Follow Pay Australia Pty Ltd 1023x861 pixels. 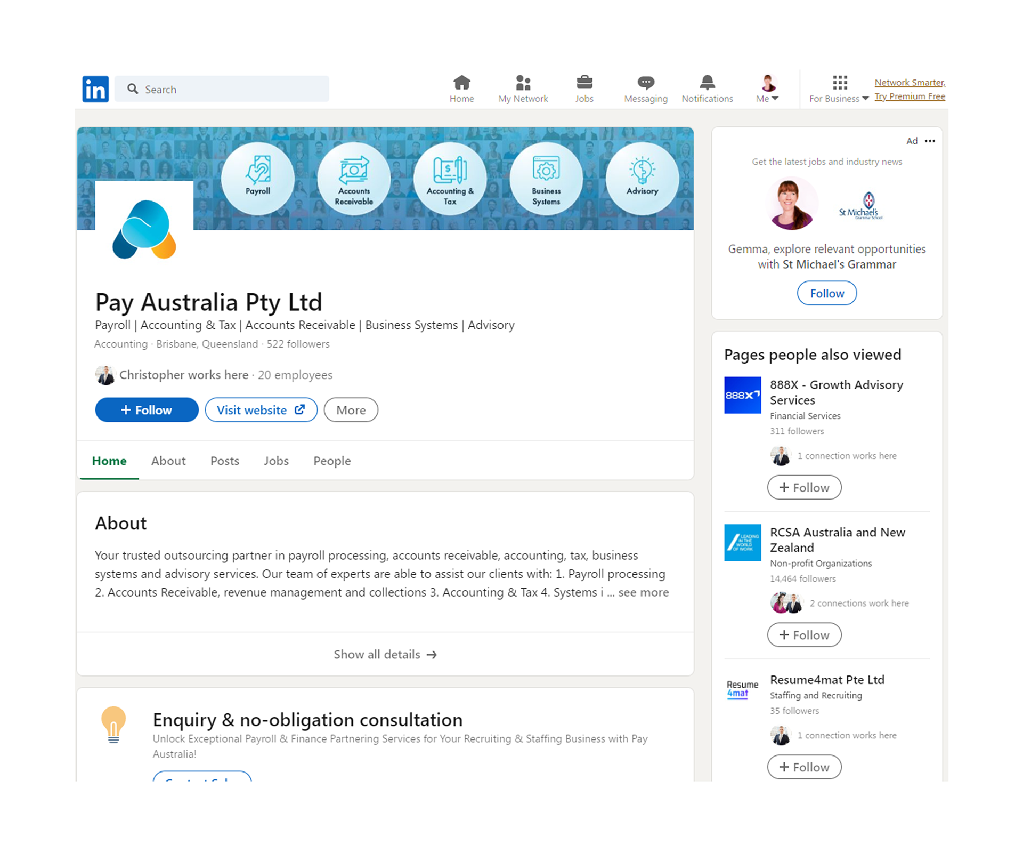tap(147, 410)
